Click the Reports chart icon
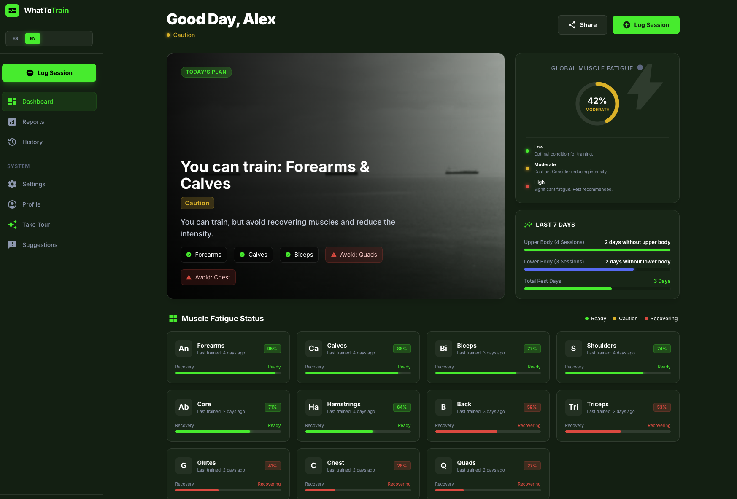Screen dimensions: 737x499 (x=12, y=122)
